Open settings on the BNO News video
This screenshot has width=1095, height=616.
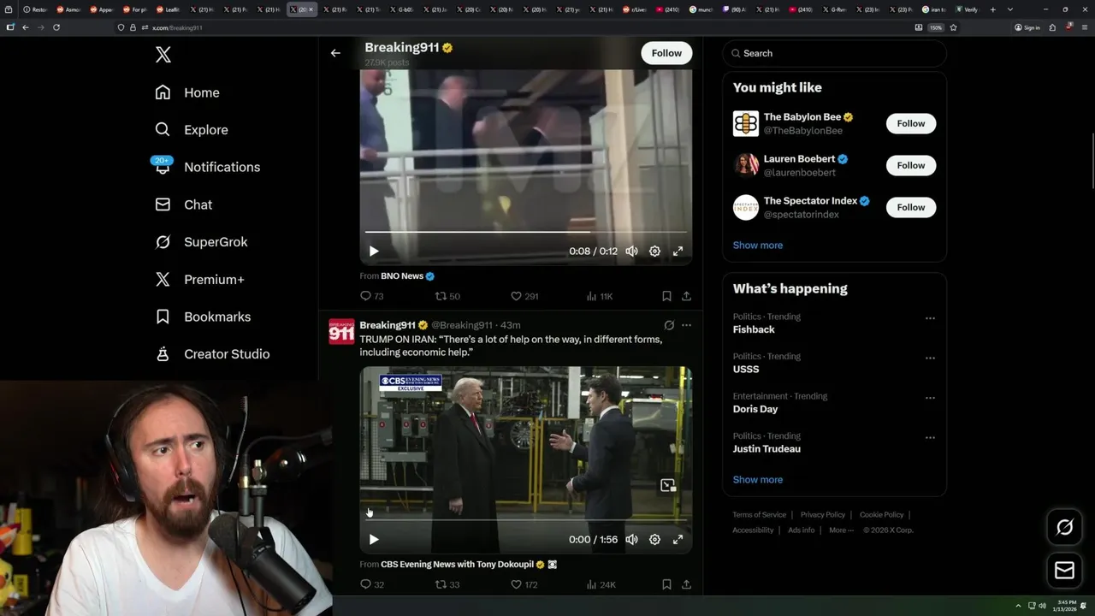[x=654, y=252]
